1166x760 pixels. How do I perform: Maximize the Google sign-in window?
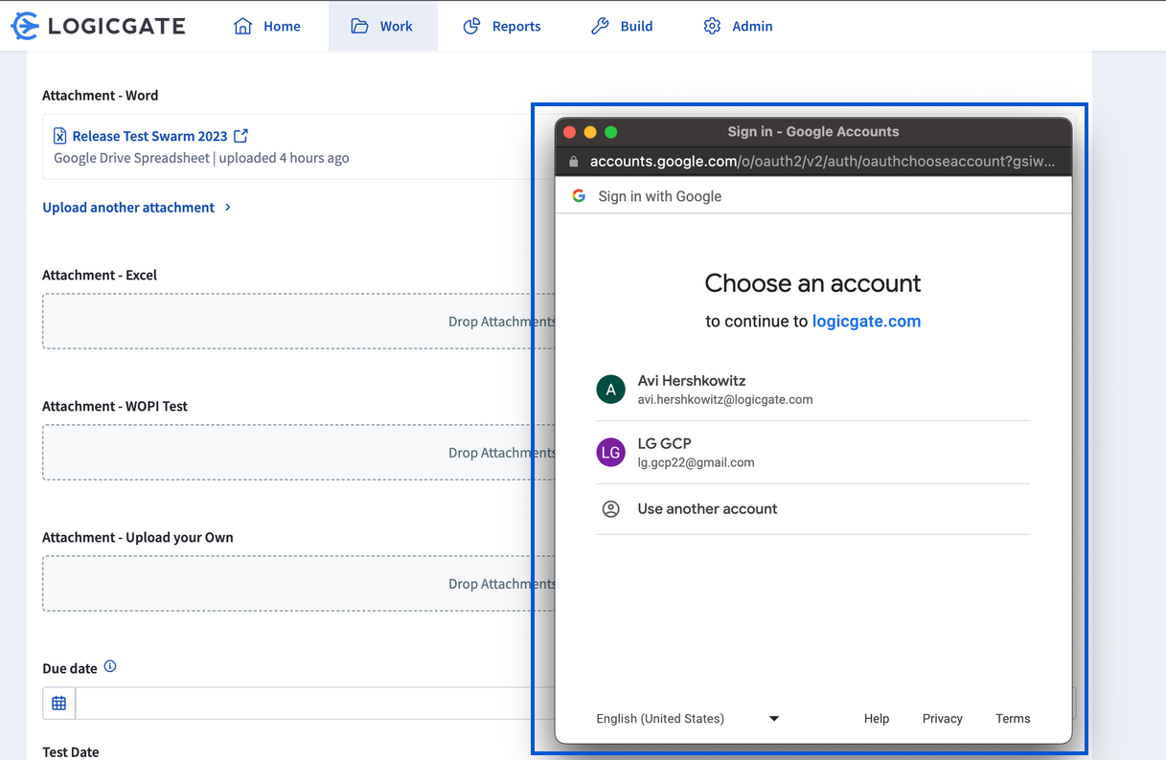[611, 132]
